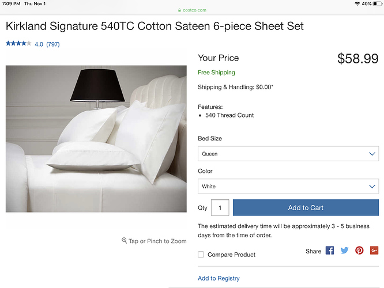Viewport: 384px width, 288px height.
Task: Click the 4.0 rating score
Action: (x=39, y=44)
